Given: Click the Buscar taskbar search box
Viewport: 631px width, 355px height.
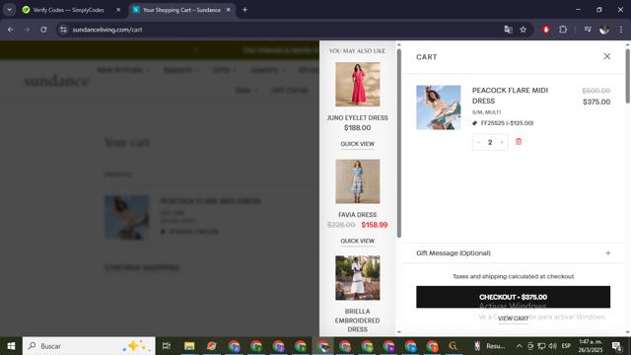Looking at the screenshot, I should 89,346.
